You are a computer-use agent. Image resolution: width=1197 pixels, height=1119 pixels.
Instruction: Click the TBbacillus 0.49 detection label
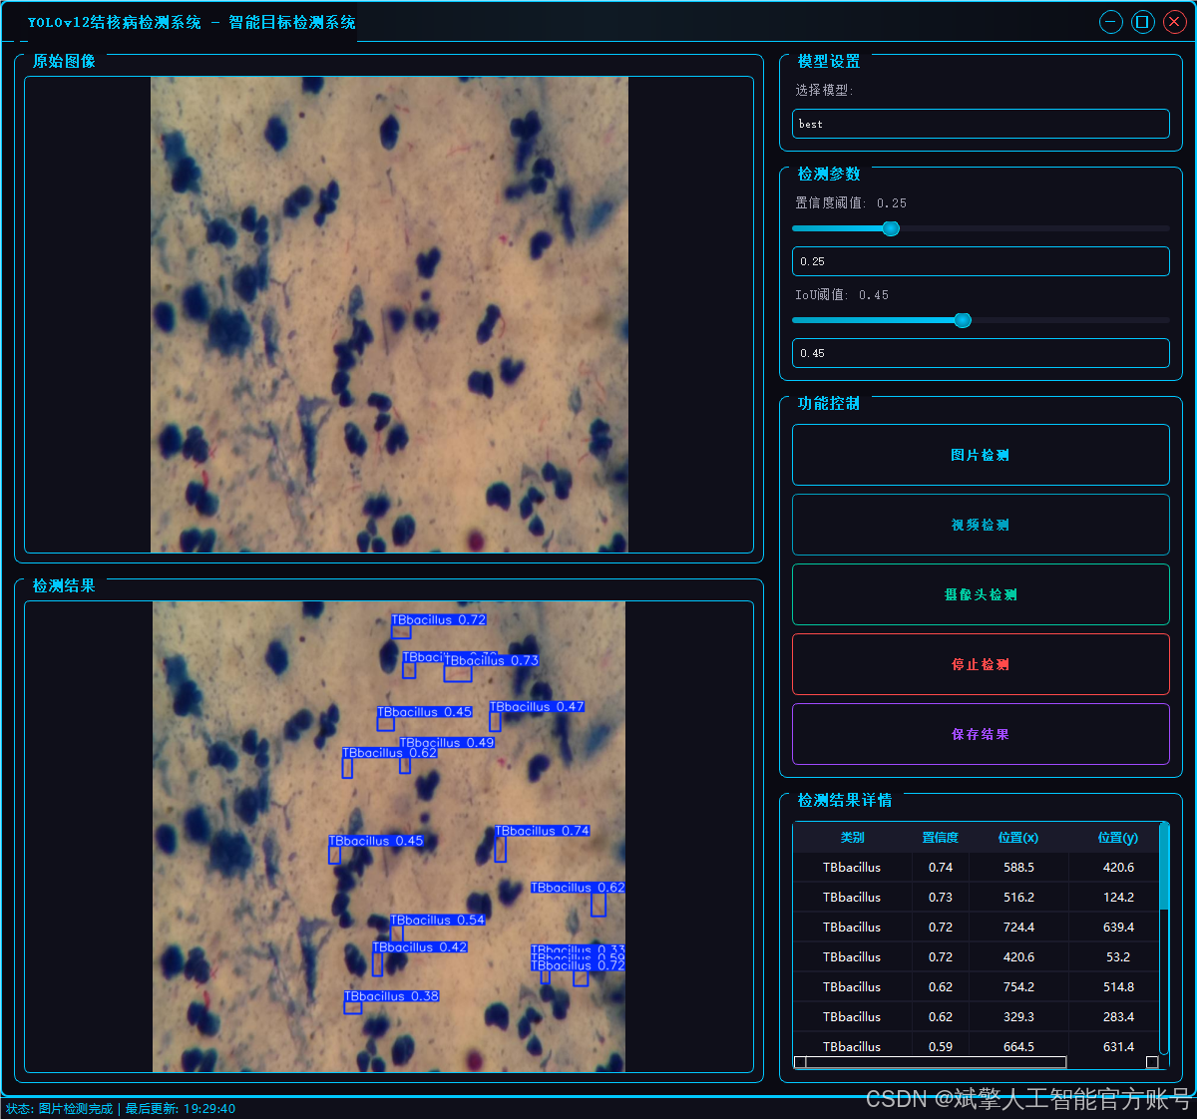(x=447, y=742)
